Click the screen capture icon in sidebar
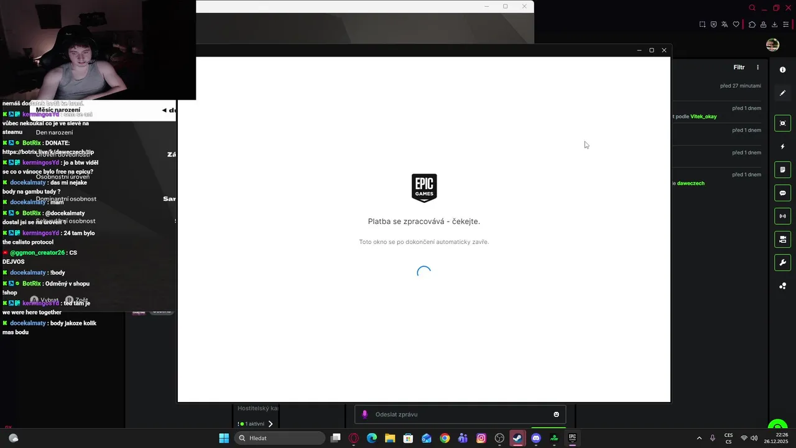796x448 pixels. tap(783, 123)
